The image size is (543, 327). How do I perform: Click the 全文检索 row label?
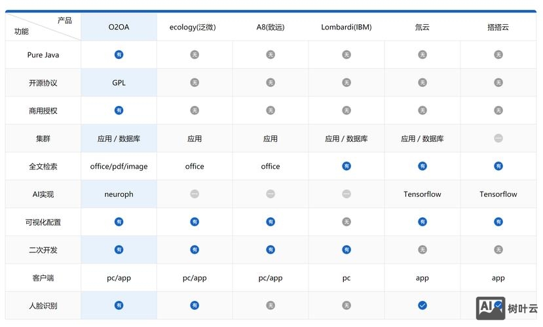tap(43, 167)
